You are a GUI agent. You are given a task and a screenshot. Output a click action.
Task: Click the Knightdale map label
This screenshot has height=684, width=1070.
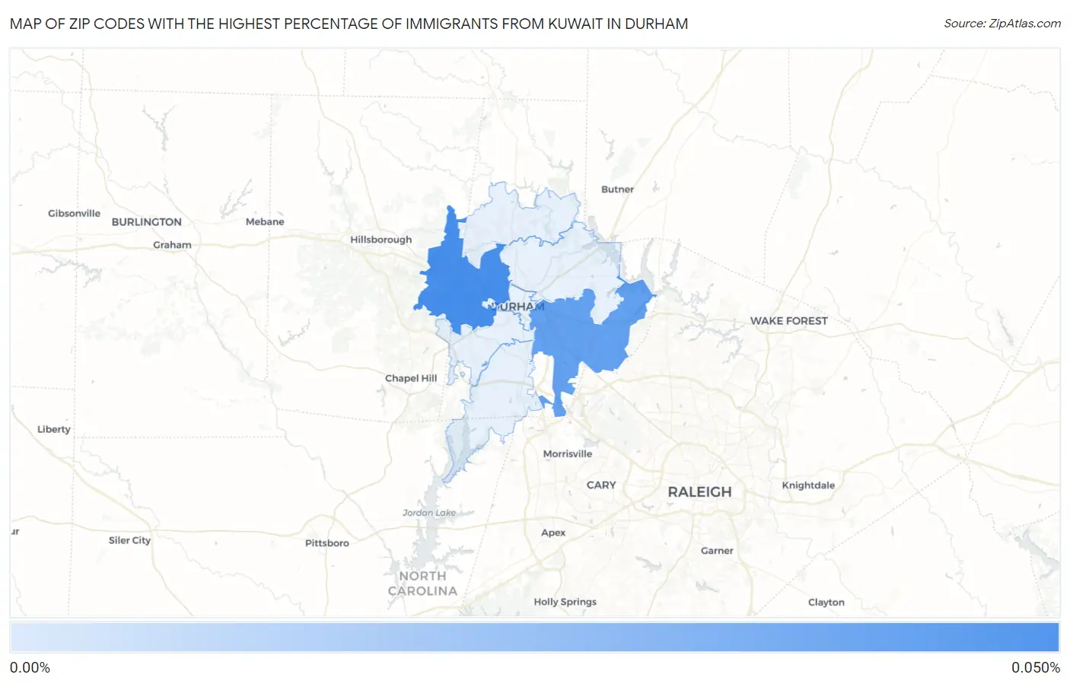click(x=808, y=485)
